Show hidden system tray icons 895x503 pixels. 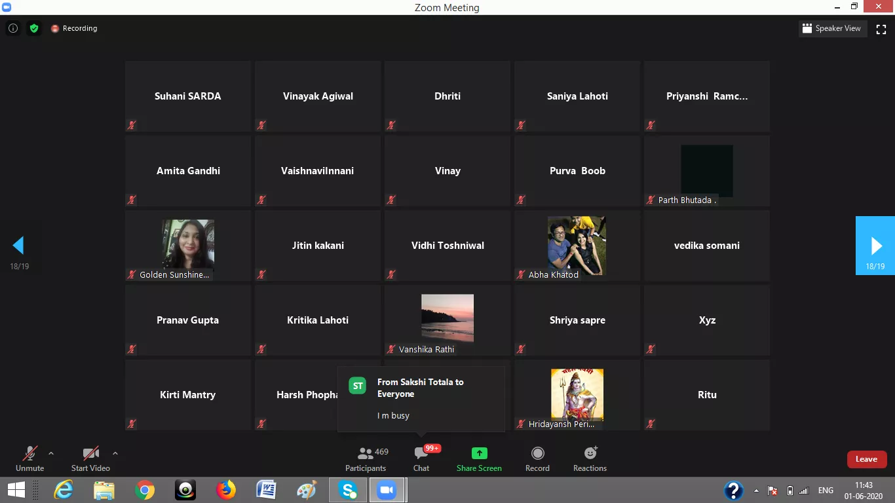point(757,491)
